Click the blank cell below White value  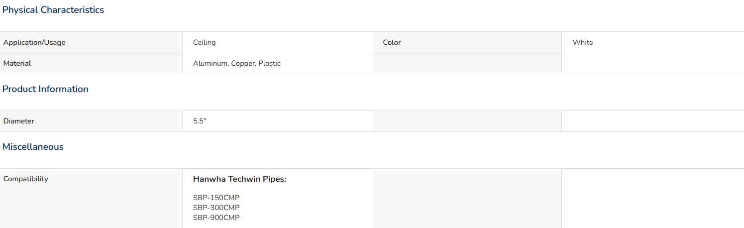click(x=653, y=63)
